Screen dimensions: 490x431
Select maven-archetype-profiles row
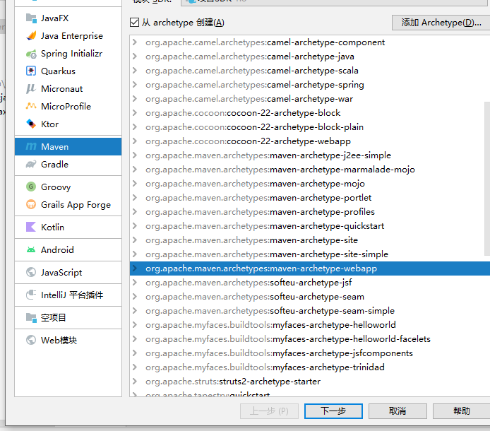[x=310, y=212]
